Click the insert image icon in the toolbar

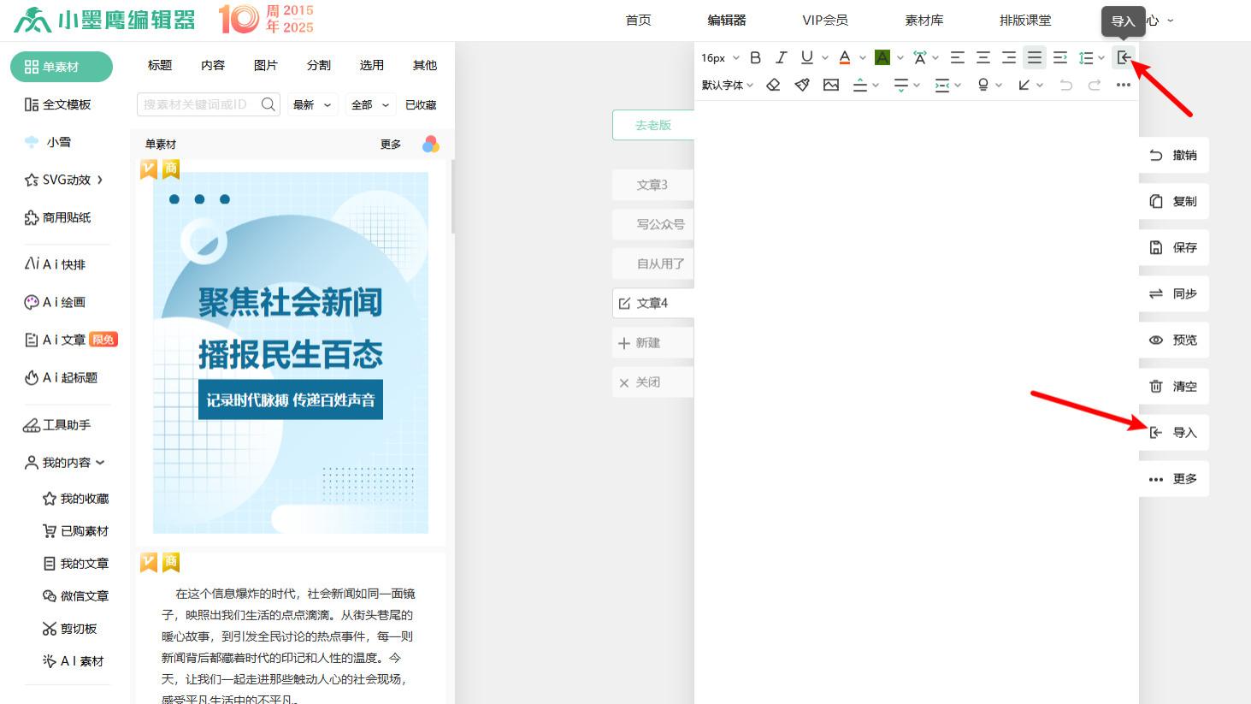pyautogui.click(x=830, y=85)
